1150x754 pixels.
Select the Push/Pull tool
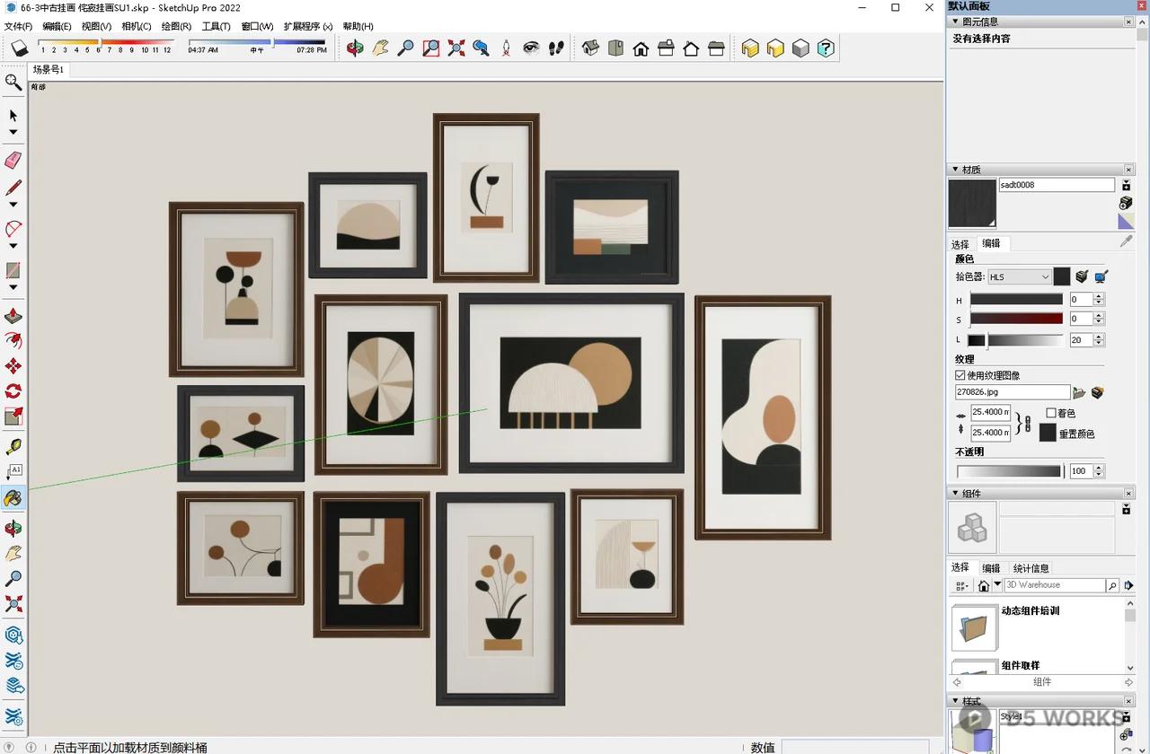(13, 316)
